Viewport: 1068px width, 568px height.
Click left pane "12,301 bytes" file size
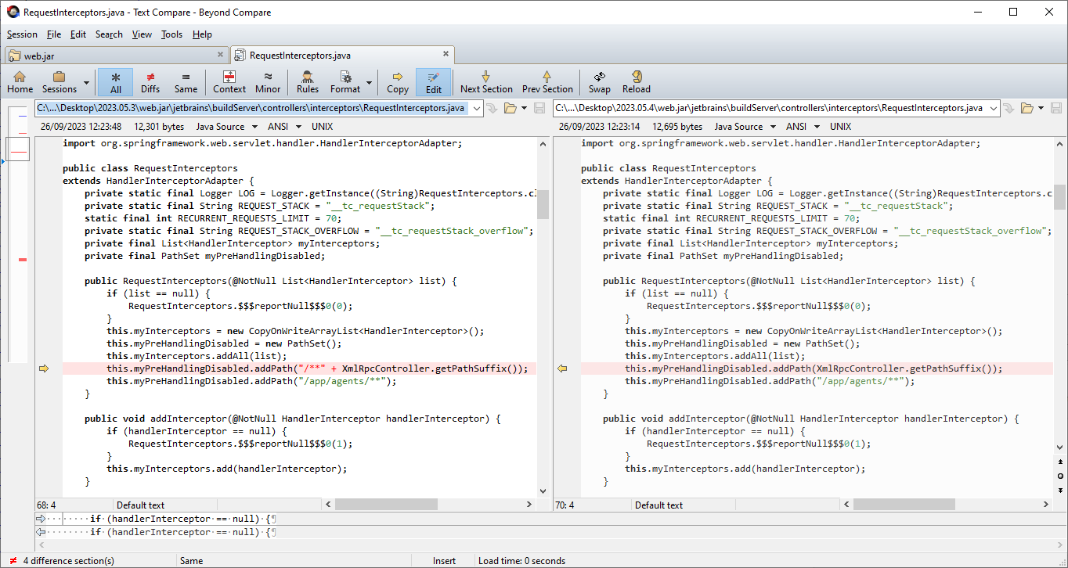pyautogui.click(x=159, y=127)
